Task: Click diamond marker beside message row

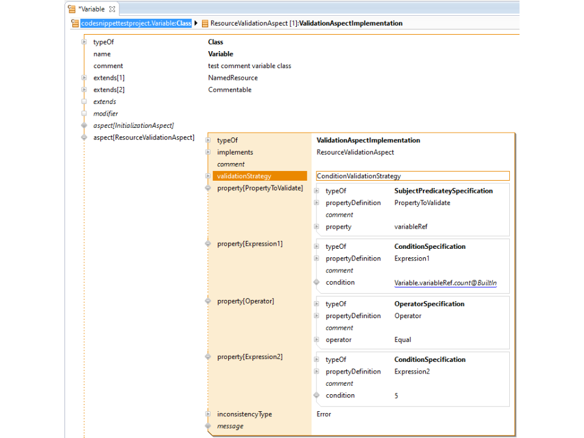Action: click(x=208, y=426)
